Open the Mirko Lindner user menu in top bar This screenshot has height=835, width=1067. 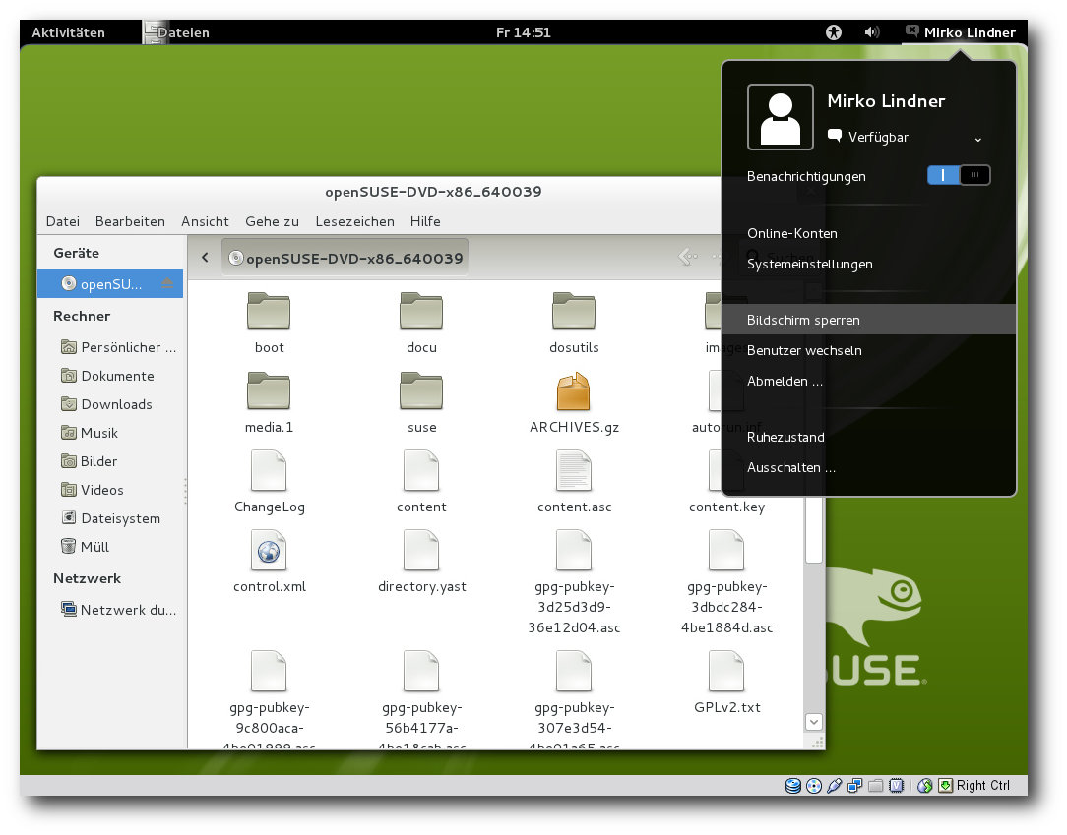[961, 31]
